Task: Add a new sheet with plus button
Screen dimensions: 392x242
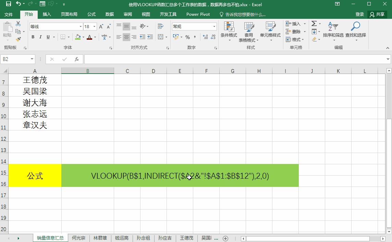Action: [x=225, y=239]
